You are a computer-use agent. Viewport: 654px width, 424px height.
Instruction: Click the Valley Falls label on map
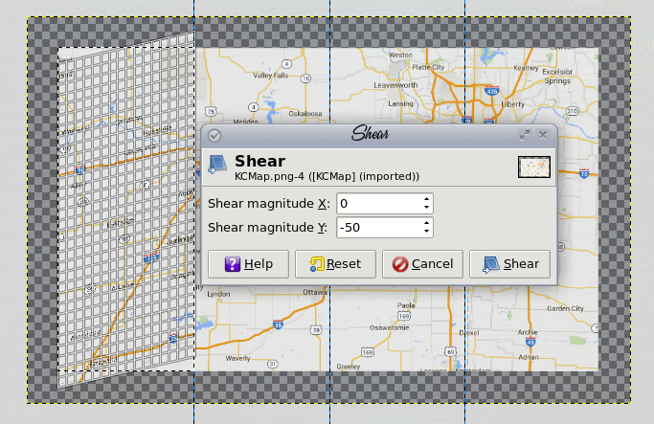coord(271,76)
